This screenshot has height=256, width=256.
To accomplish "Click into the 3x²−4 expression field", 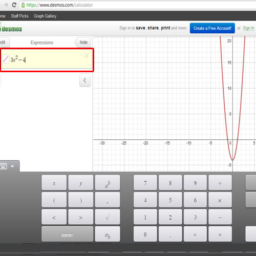I will [47, 59].
